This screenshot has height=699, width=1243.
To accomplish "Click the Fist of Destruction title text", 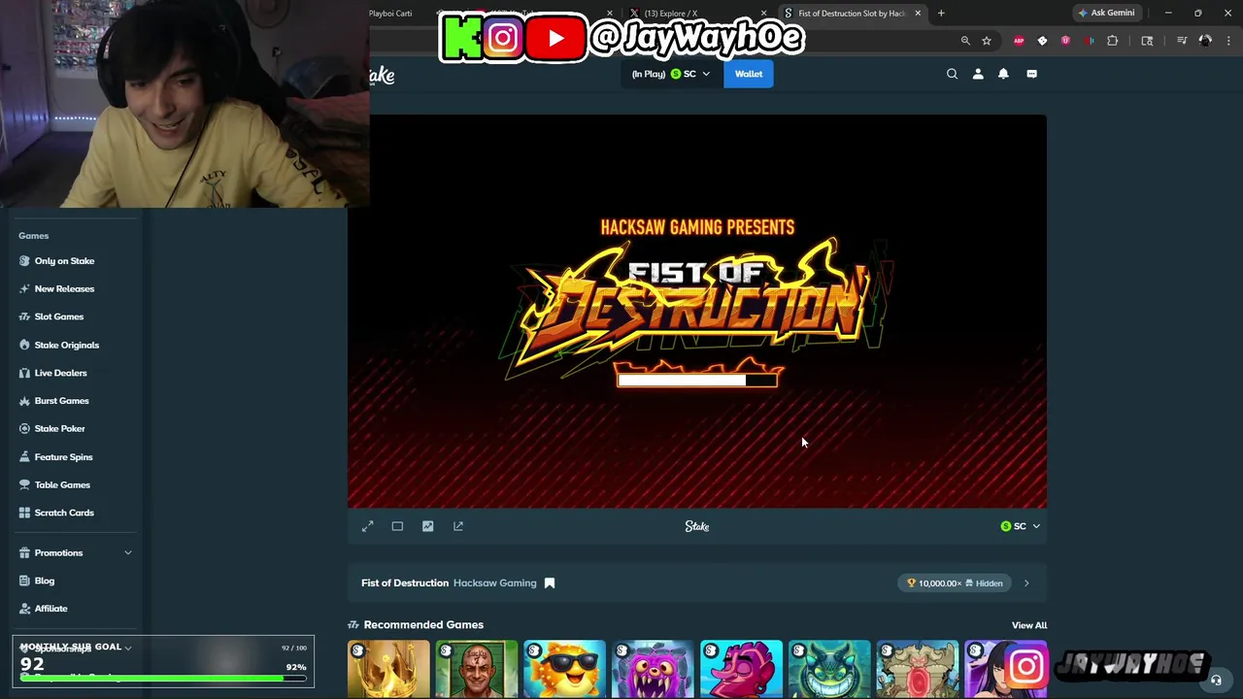I will pyautogui.click(x=405, y=583).
